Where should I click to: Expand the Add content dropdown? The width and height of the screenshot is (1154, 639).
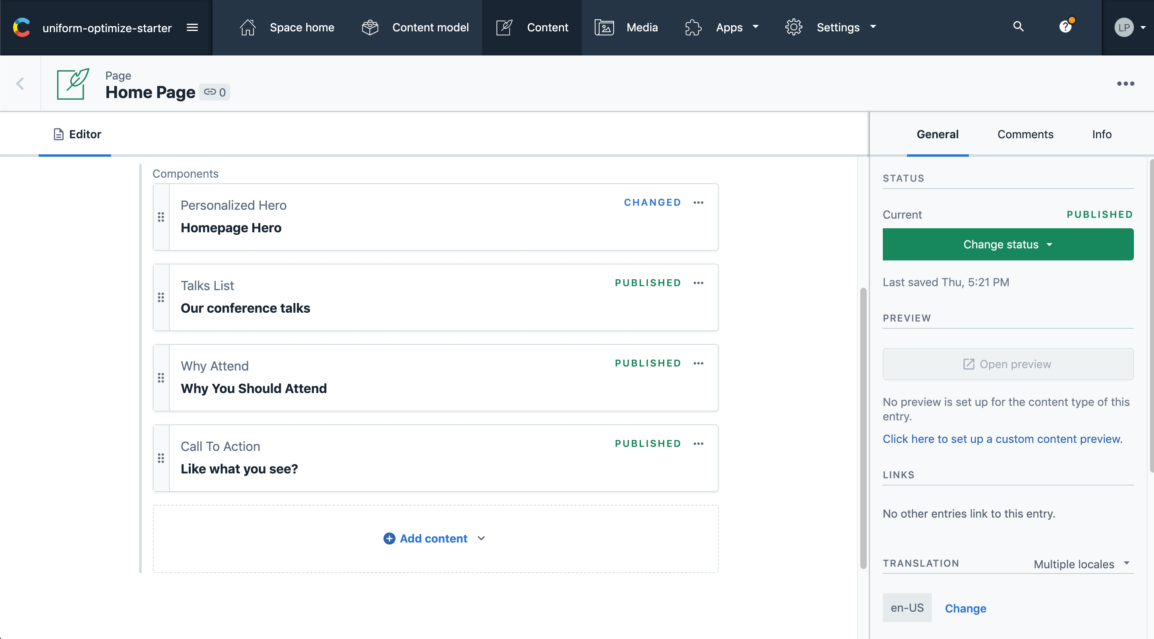(x=434, y=538)
